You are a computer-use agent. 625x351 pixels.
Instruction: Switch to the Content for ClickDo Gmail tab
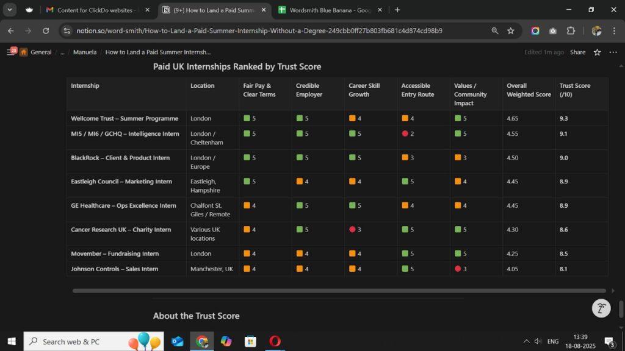click(x=96, y=10)
